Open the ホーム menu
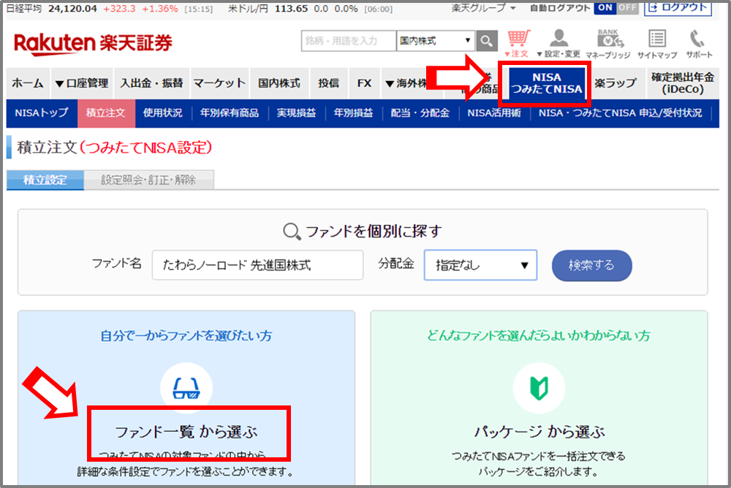731x488 pixels. 28,83
